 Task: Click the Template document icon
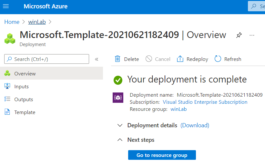(7, 112)
